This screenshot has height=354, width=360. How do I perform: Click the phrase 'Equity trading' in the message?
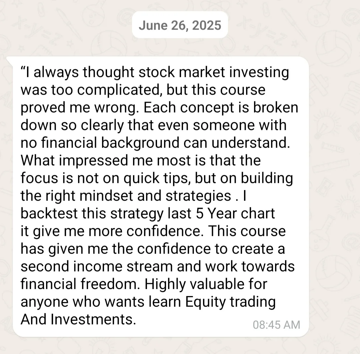click(x=230, y=302)
